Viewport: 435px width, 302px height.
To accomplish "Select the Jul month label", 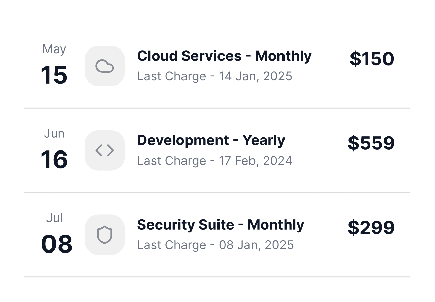I will point(54,218).
